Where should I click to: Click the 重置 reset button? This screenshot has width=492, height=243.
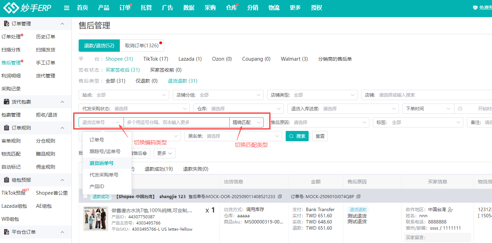[x=320, y=136]
